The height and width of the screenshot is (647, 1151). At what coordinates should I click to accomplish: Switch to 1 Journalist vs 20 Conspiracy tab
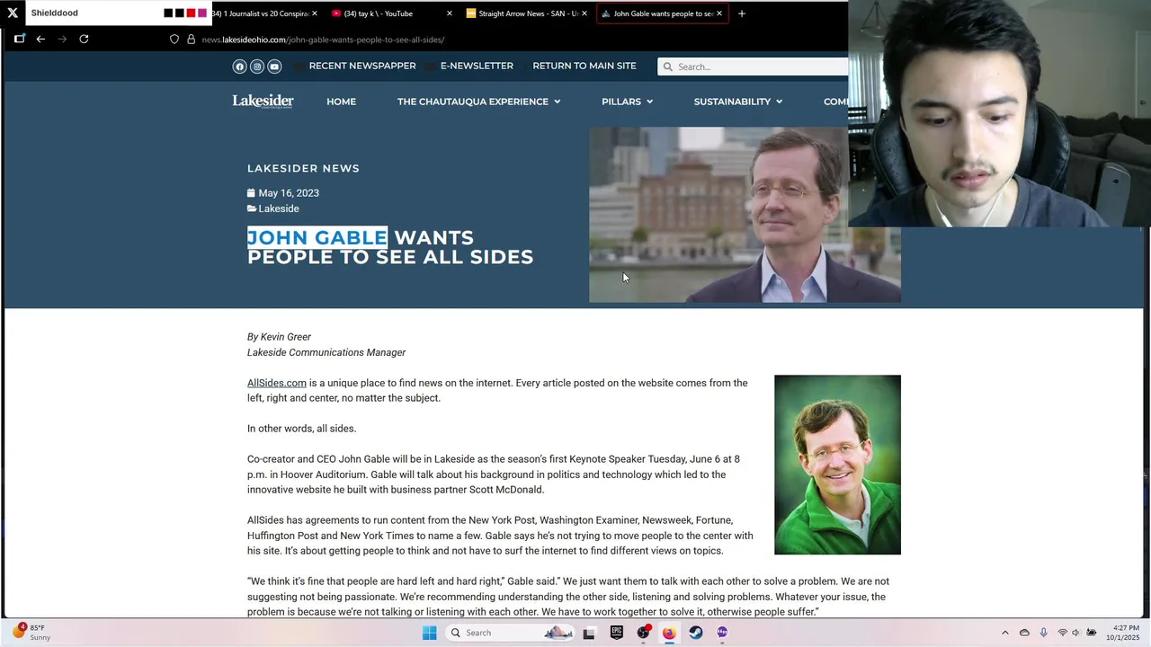[x=259, y=13]
